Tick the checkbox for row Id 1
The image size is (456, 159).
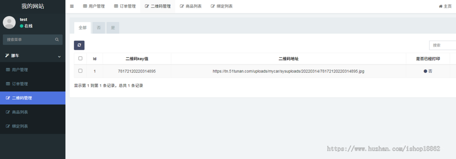[x=80, y=71]
